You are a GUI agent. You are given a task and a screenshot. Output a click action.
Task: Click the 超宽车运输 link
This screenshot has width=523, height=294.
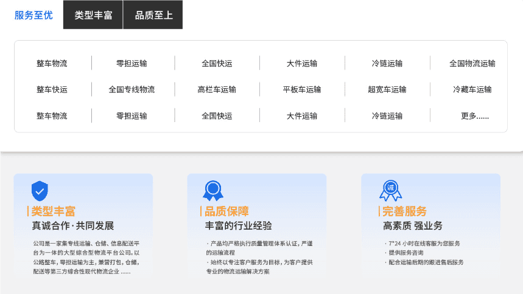(387, 89)
